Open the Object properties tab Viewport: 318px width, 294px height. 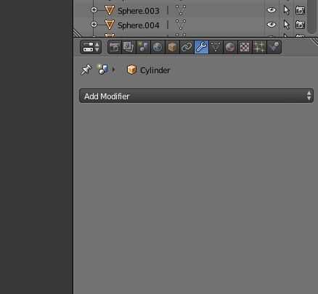point(172,47)
